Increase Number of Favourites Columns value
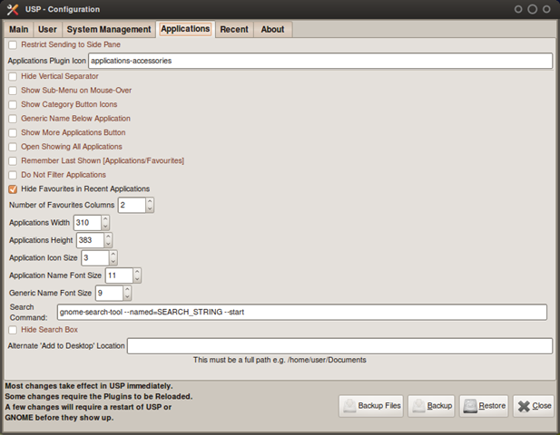Screen dimensions: 560x435 [150, 201]
